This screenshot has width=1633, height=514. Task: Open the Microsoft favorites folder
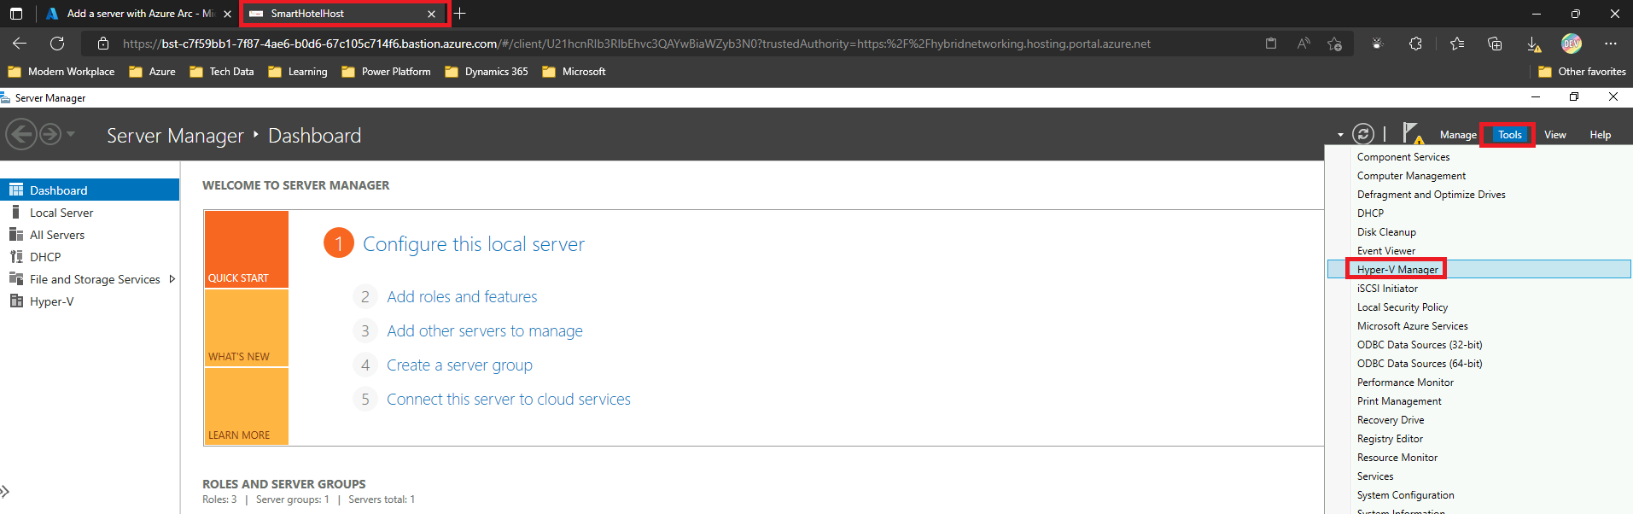click(x=574, y=72)
